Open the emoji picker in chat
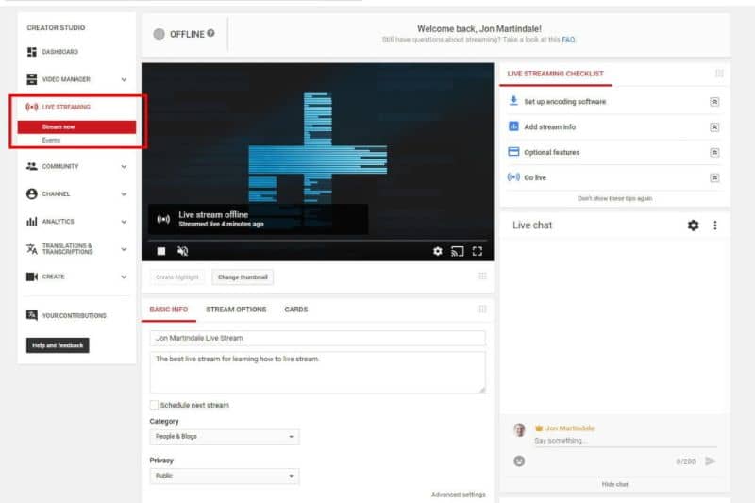755x503 pixels. coord(519,461)
